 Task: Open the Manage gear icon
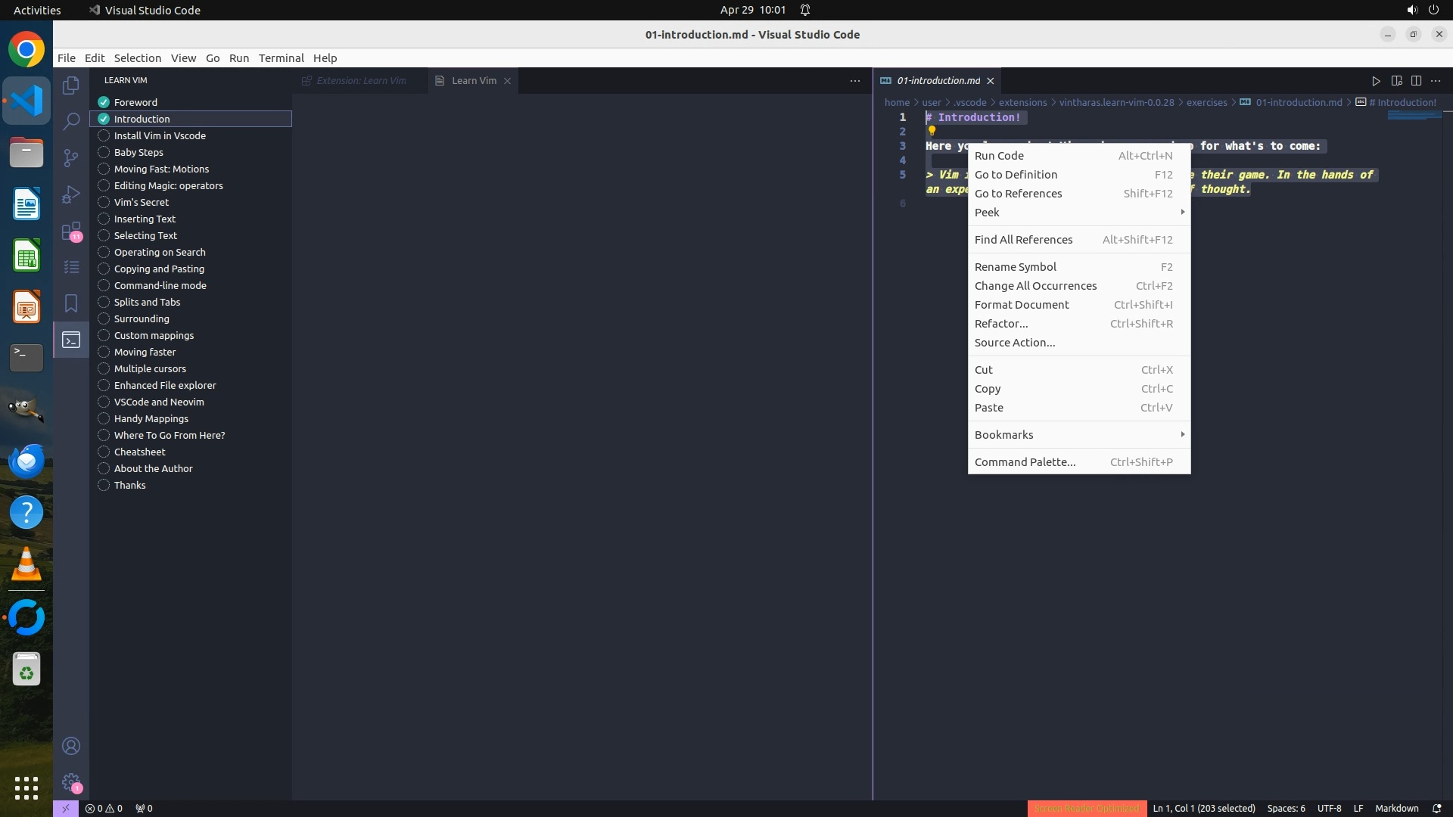click(71, 782)
